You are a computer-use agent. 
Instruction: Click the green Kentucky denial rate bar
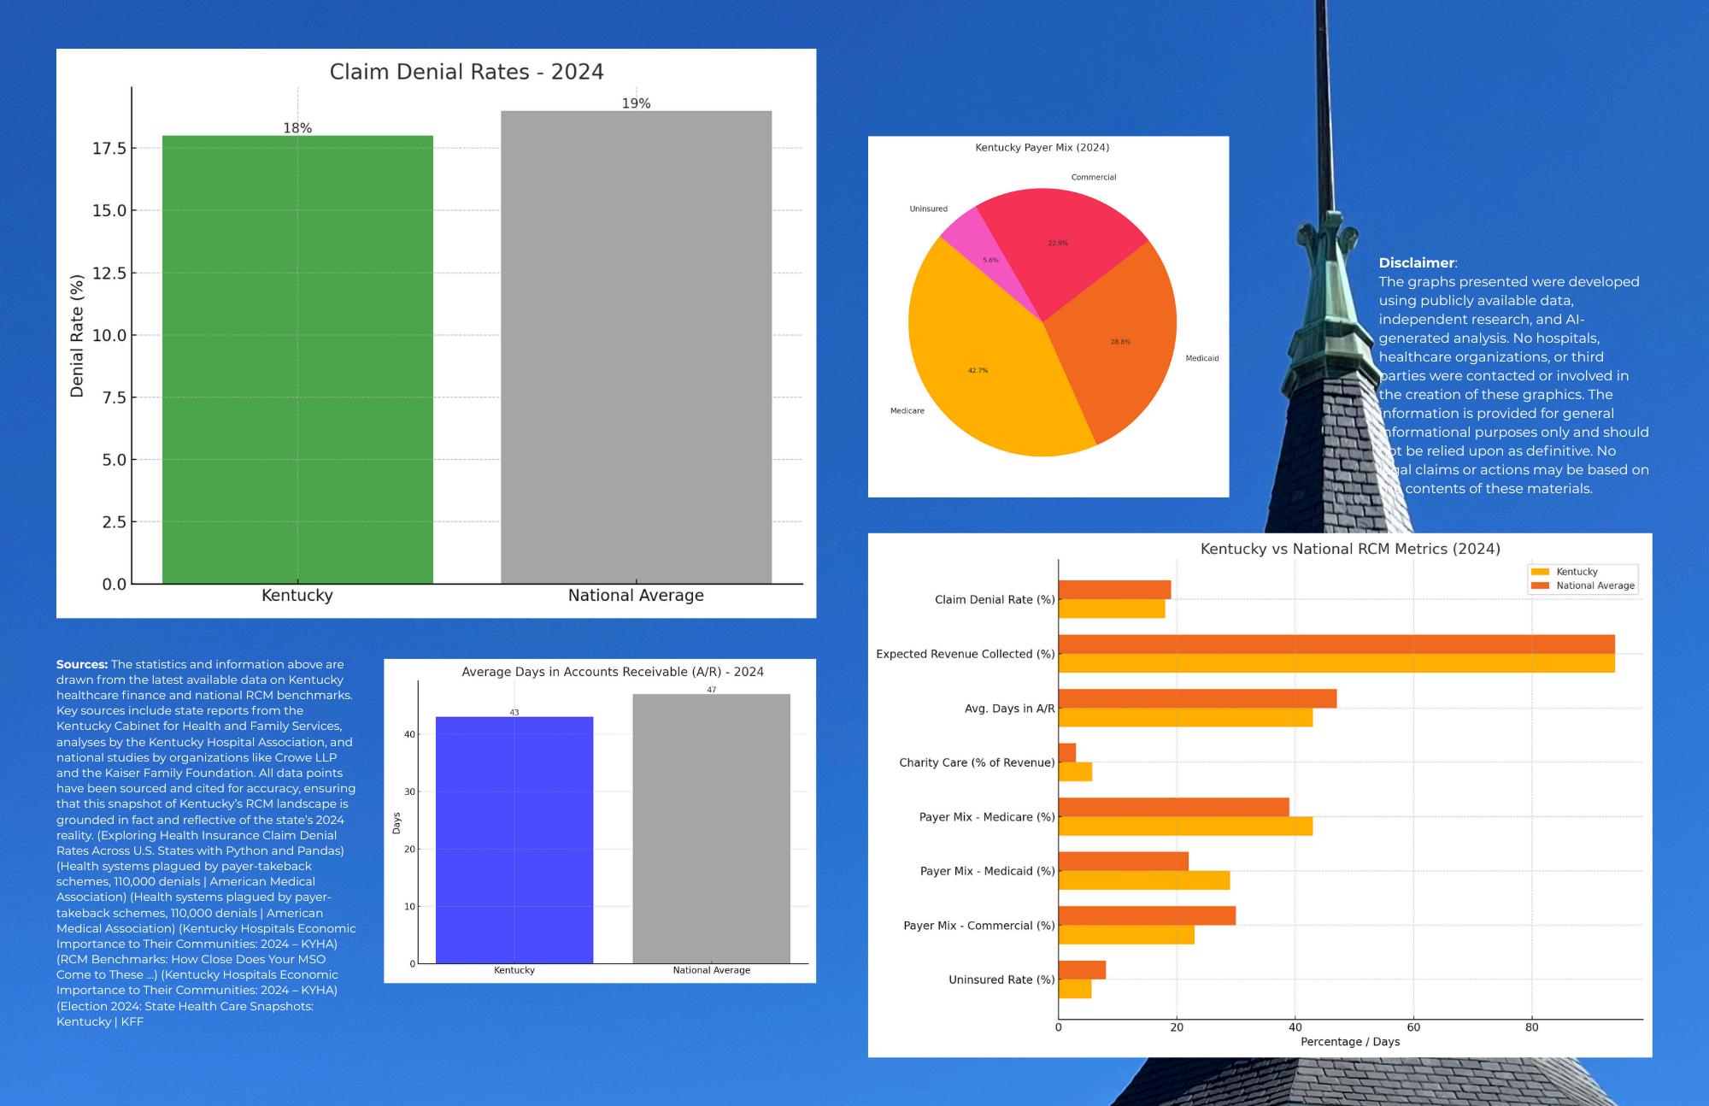click(x=297, y=359)
